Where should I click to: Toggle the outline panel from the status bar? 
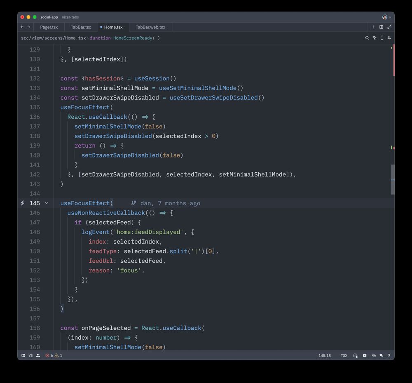[x=30, y=355]
